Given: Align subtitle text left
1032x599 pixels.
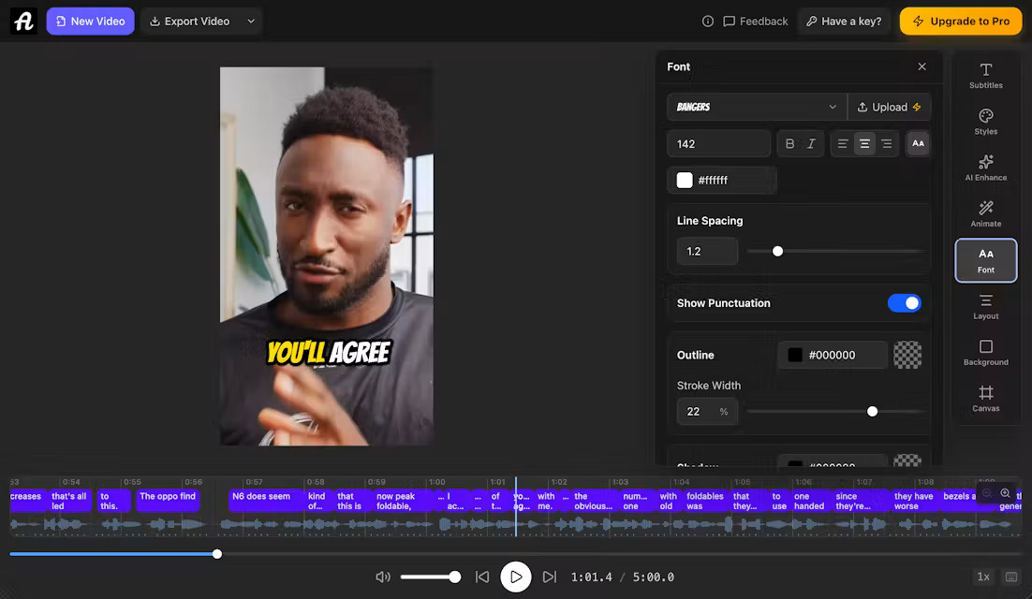Looking at the screenshot, I should 843,143.
